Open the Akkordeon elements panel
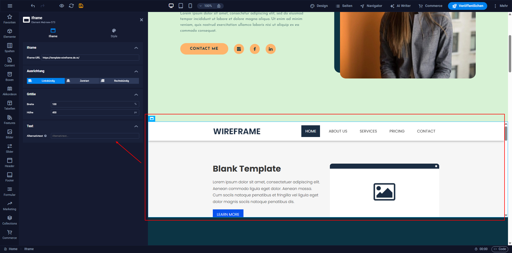 [10, 91]
